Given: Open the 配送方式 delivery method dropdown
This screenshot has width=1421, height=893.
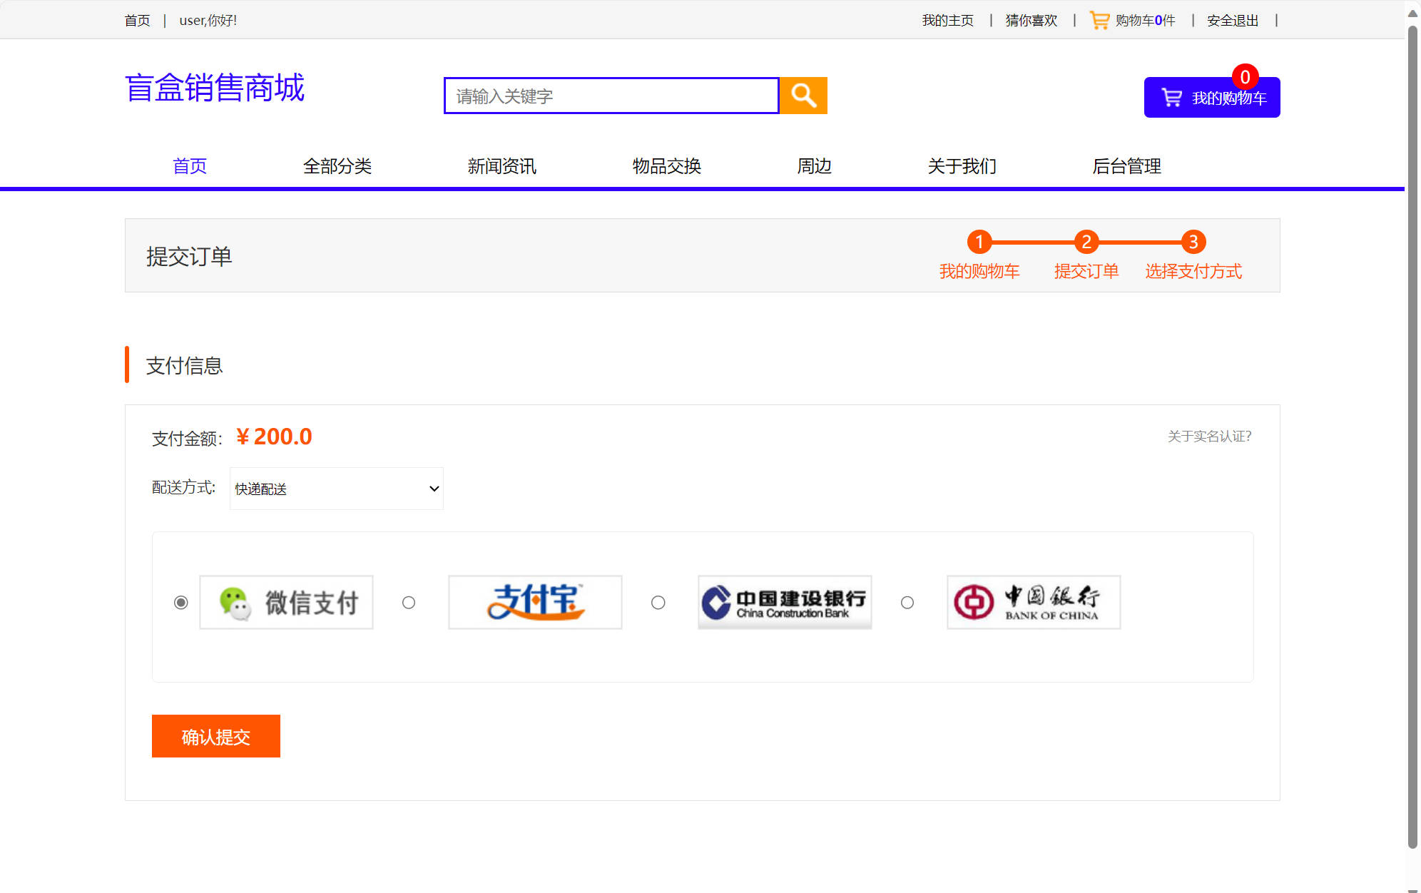Looking at the screenshot, I should click(335, 489).
